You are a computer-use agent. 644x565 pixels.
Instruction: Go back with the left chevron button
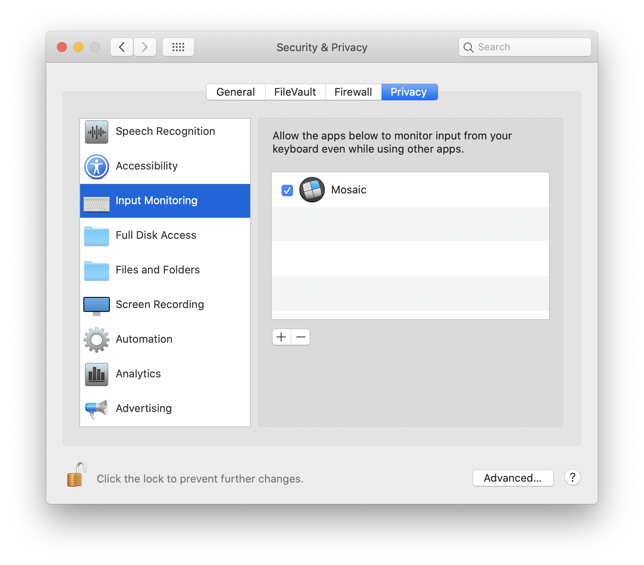tap(122, 47)
